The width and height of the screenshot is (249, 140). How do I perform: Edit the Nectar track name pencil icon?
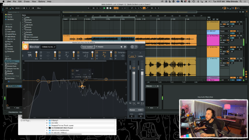55,47
